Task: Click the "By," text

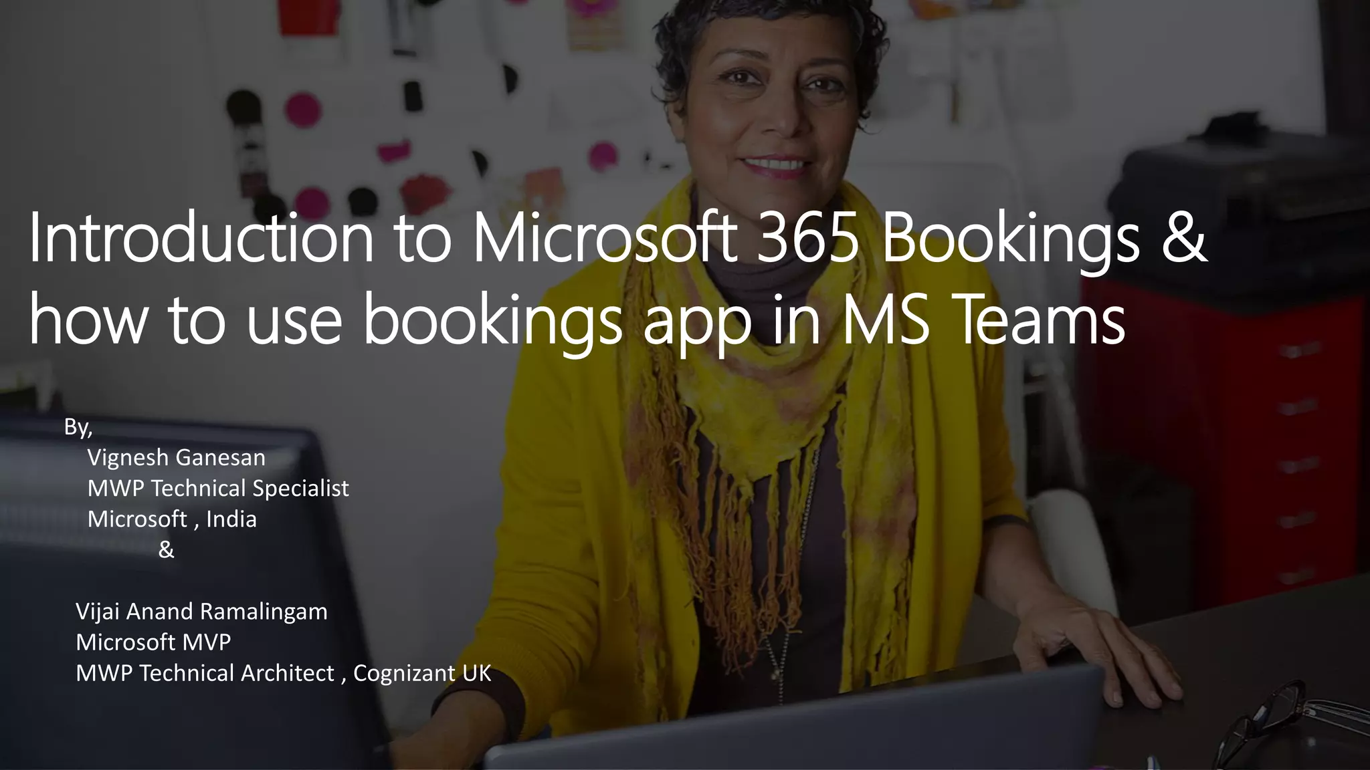Action: tap(78, 427)
